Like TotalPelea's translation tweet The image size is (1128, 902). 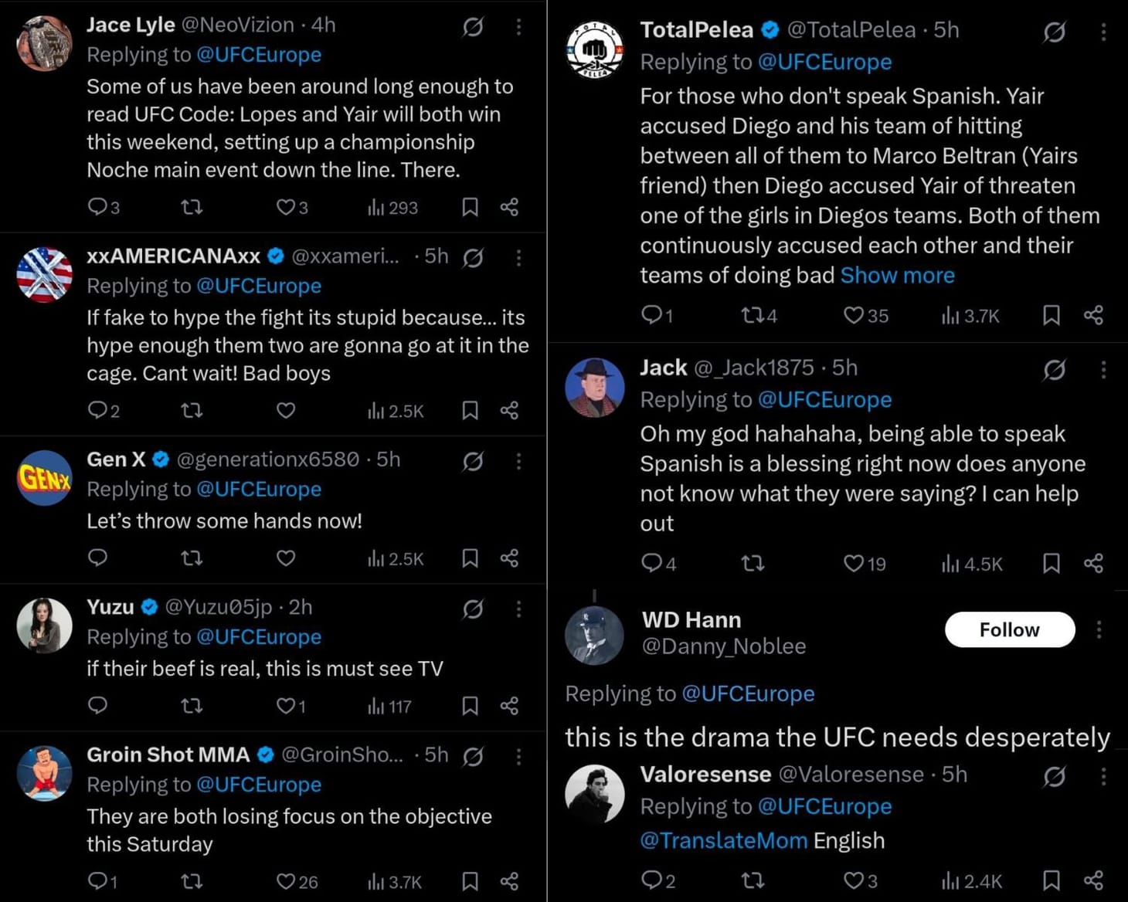854,315
